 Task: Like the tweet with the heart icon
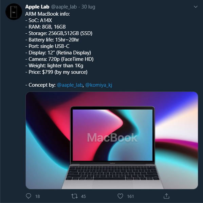point(120,196)
